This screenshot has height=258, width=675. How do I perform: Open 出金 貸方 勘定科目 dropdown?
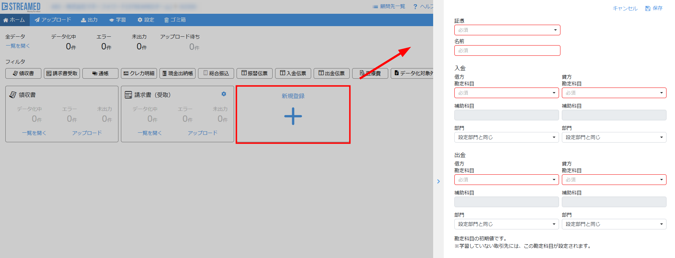(x=614, y=180)
